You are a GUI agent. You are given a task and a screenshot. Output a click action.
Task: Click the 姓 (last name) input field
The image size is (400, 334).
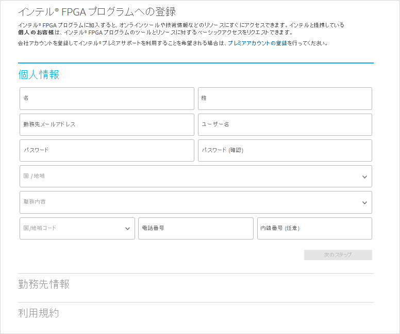[x=285, y=99]
